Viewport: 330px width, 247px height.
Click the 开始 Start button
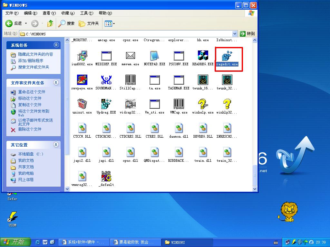click(x=15, y=242)
